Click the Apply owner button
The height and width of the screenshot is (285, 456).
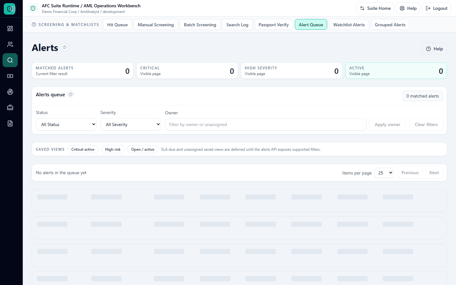pyautogui.click(x=387, y=124)
